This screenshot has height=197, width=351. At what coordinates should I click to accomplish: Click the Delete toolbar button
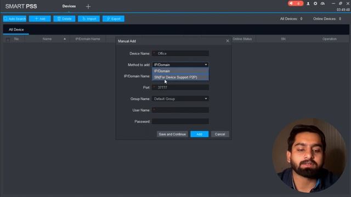(64, 19)
